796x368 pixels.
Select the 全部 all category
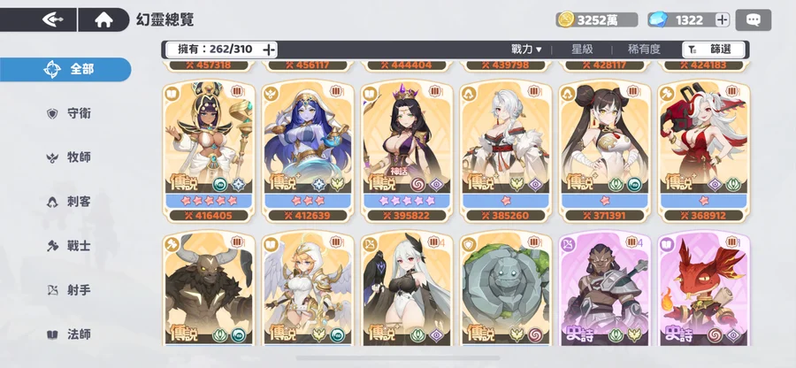click(65, 70)
